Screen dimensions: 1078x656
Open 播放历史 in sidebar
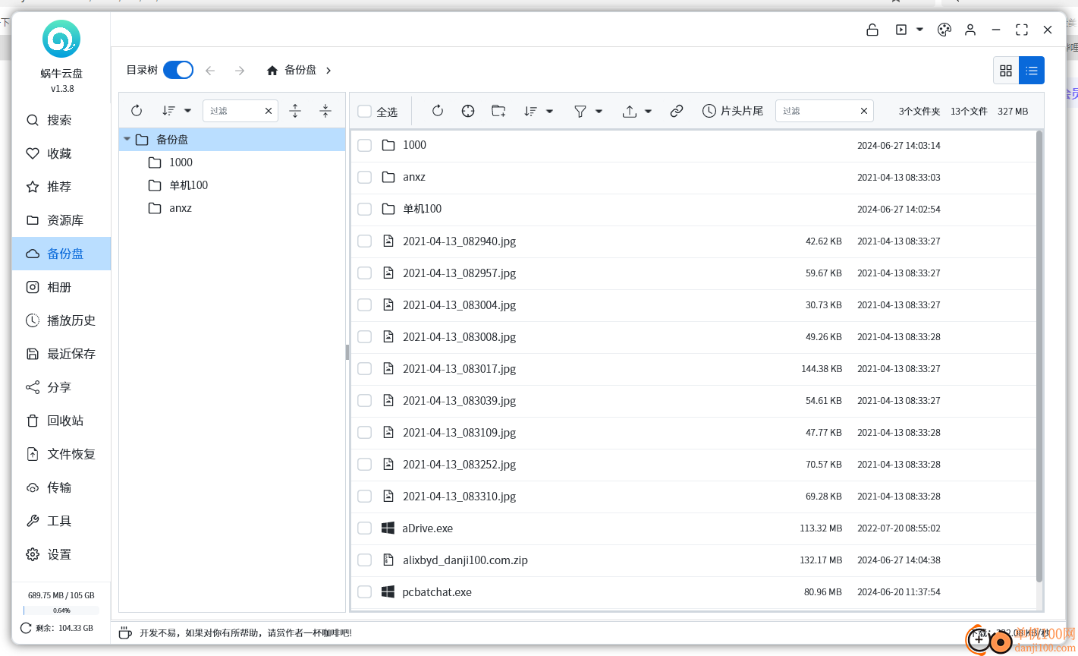click(x=61, y=320)
